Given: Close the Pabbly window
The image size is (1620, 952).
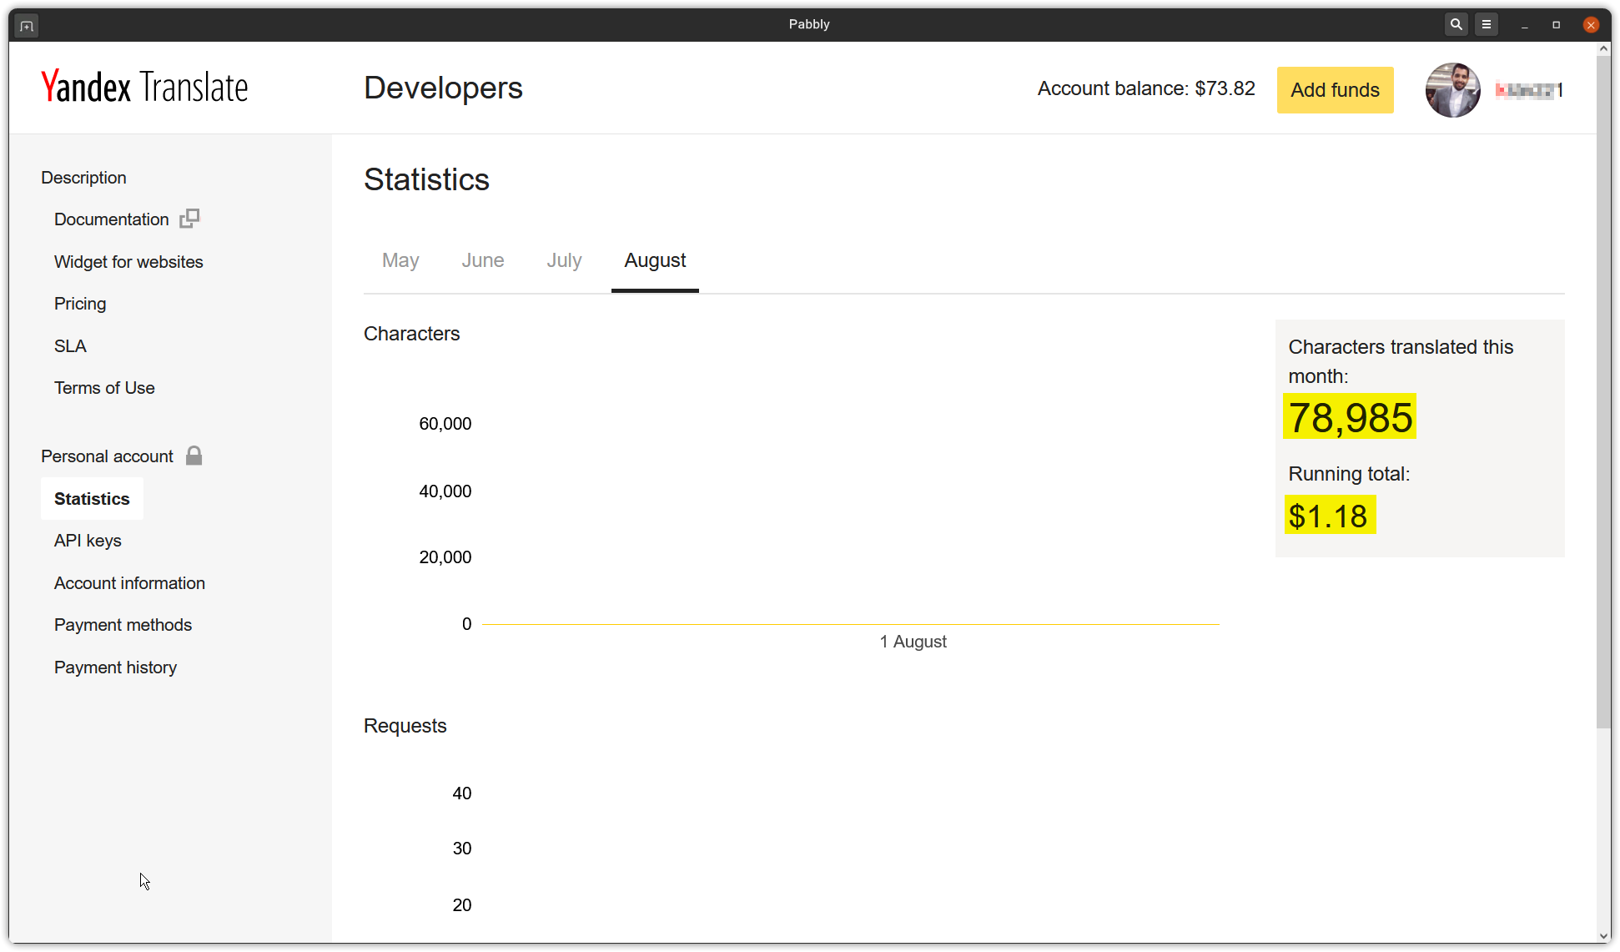Looking at the screenshot, I should pyautogui.click(x=1591, y=25).
